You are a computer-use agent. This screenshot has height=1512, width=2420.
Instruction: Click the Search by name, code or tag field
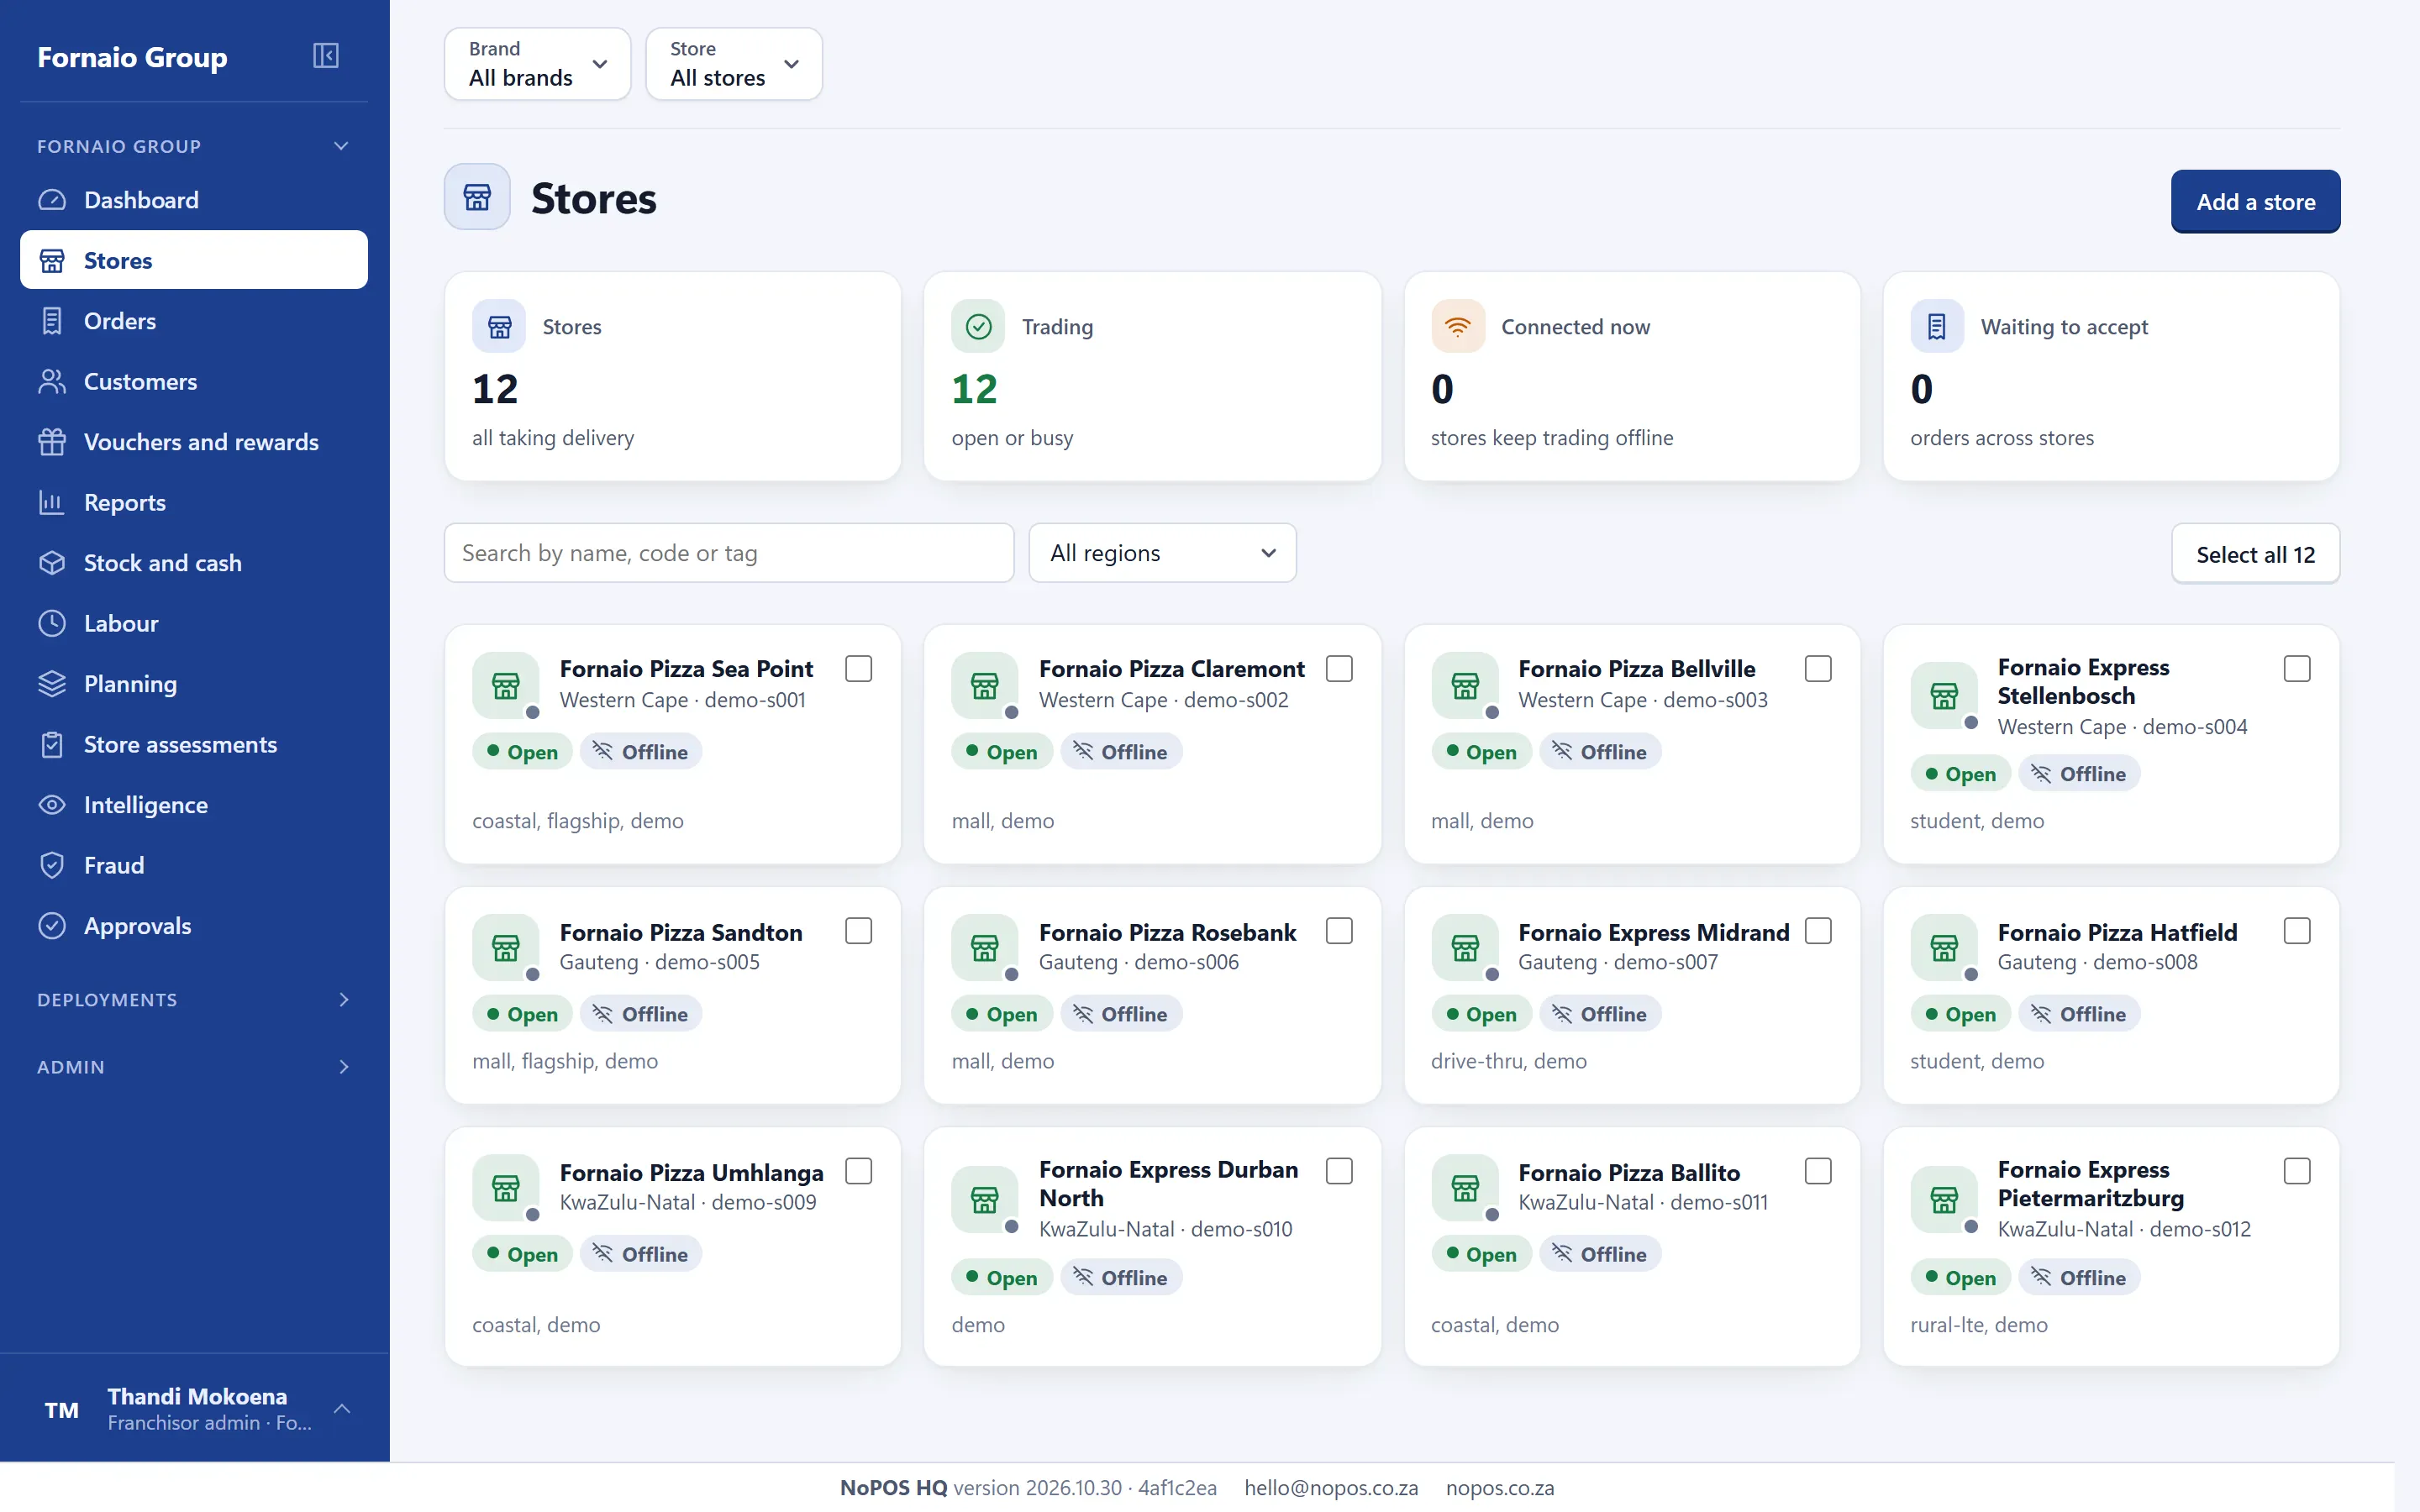coord(729,553)
